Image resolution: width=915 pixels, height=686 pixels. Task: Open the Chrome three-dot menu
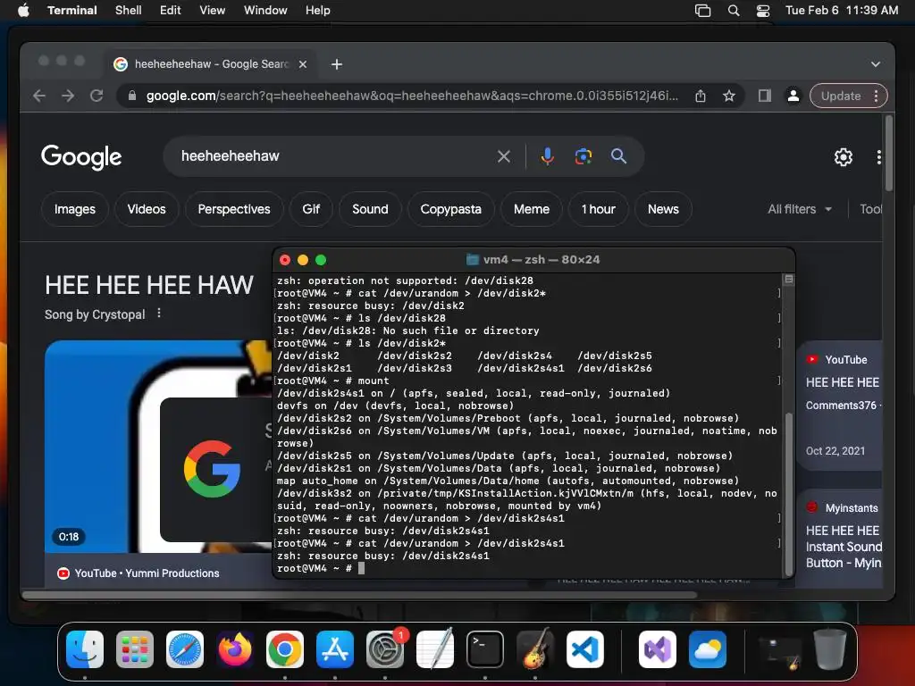coord(876,96)
